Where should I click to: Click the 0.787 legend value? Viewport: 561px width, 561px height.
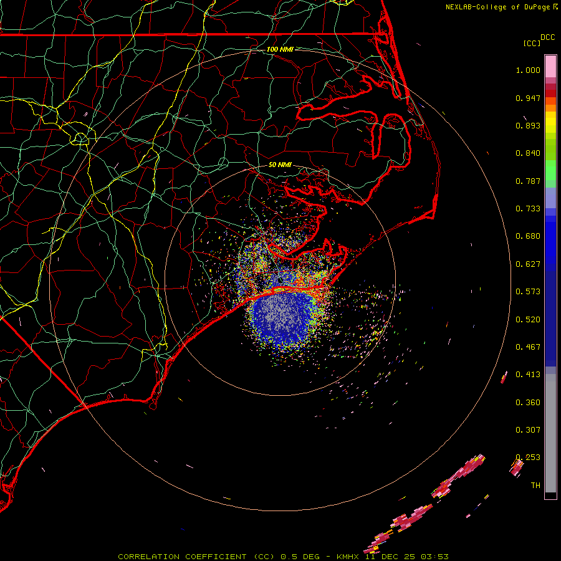click(x=528, y=181)
